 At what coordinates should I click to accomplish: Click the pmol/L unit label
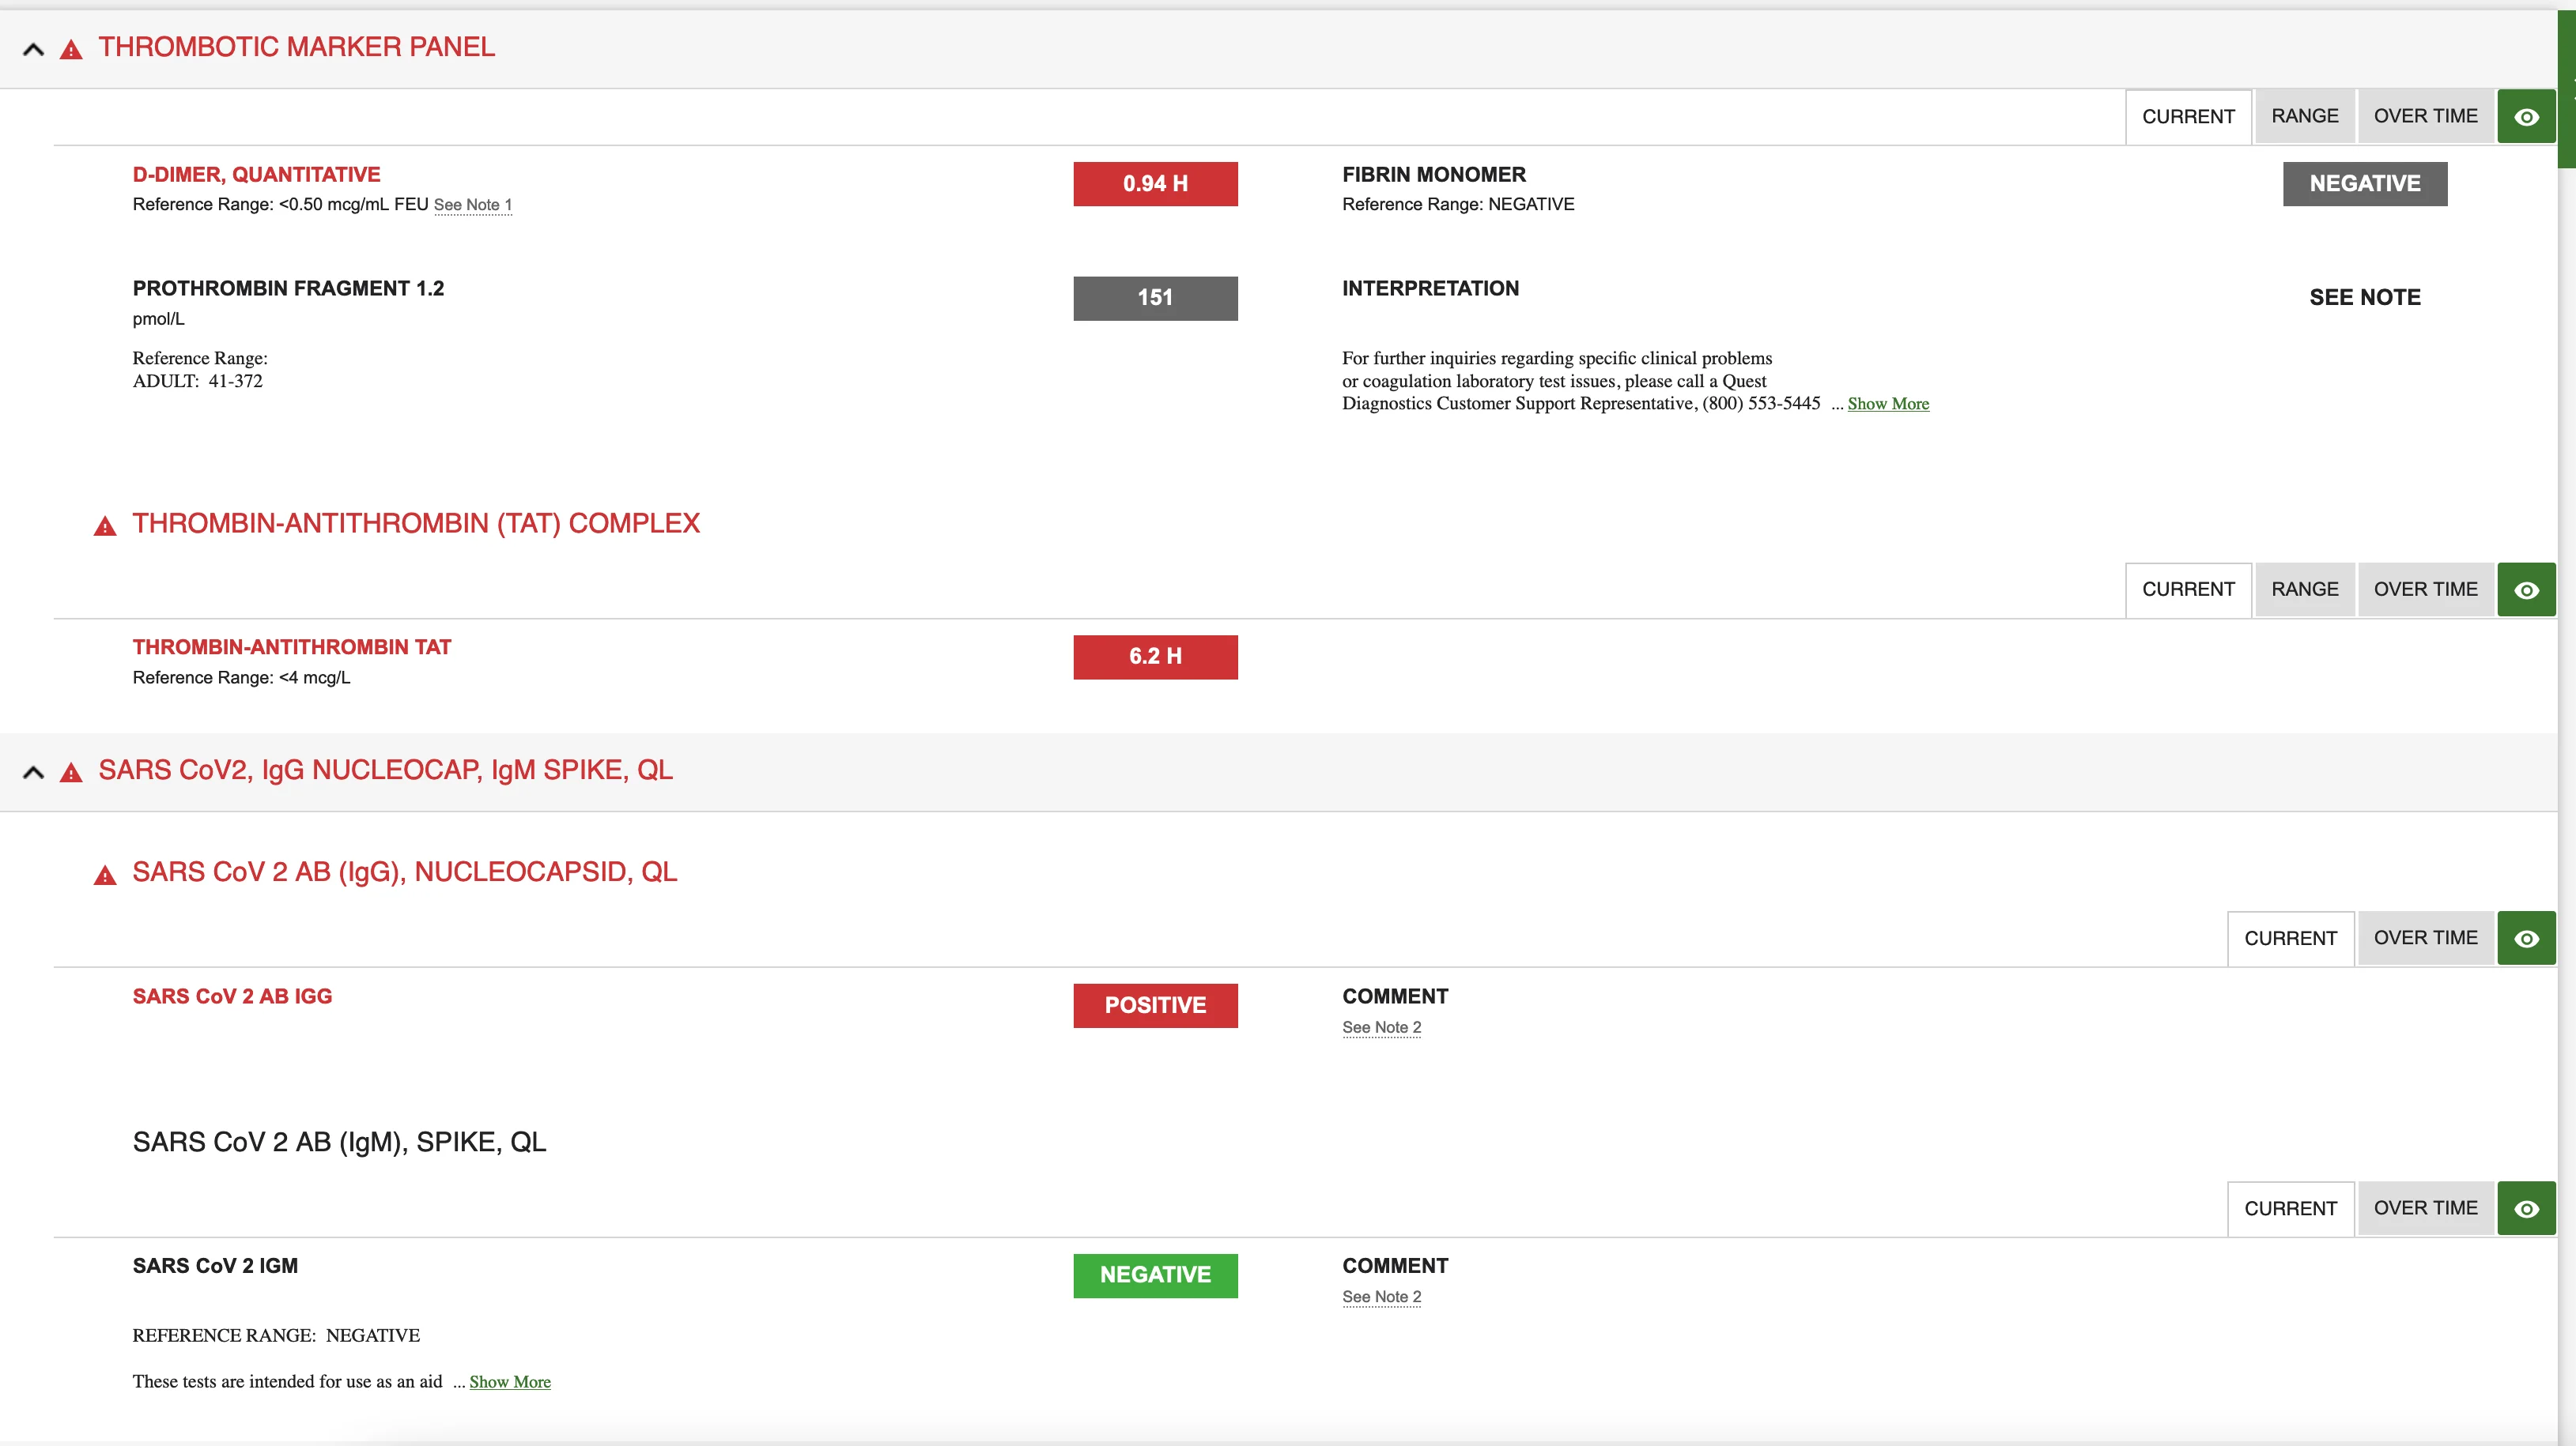point(158,318)
